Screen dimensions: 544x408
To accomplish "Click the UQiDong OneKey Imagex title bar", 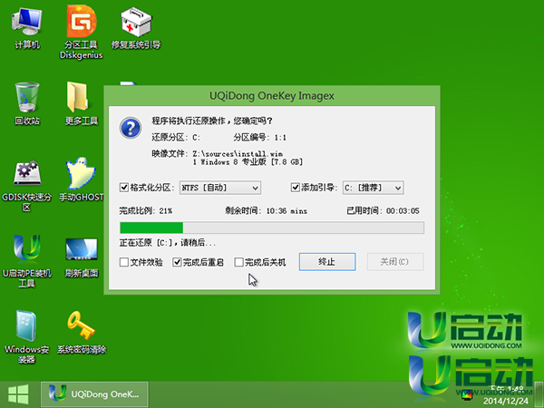I will pos(272,96).
